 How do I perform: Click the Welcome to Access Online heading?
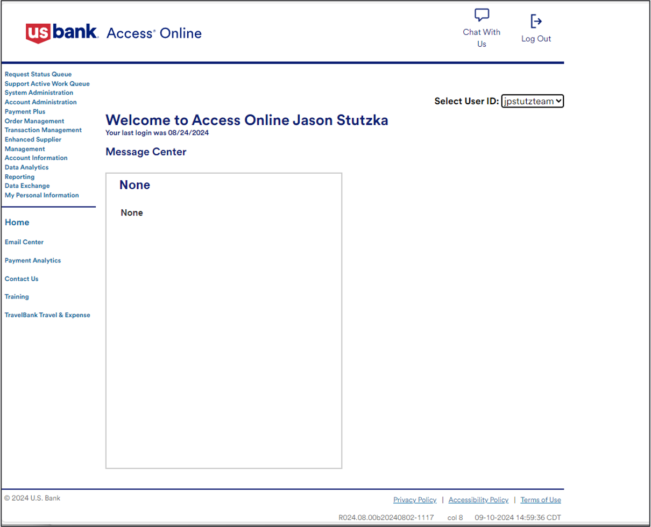(246, 120)
